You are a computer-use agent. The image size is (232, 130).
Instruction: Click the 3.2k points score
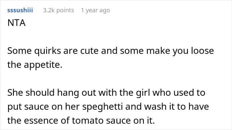[x=59, y=10]
